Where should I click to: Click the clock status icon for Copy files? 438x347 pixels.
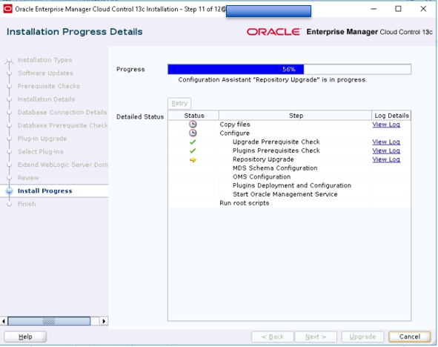pos(193,125)
